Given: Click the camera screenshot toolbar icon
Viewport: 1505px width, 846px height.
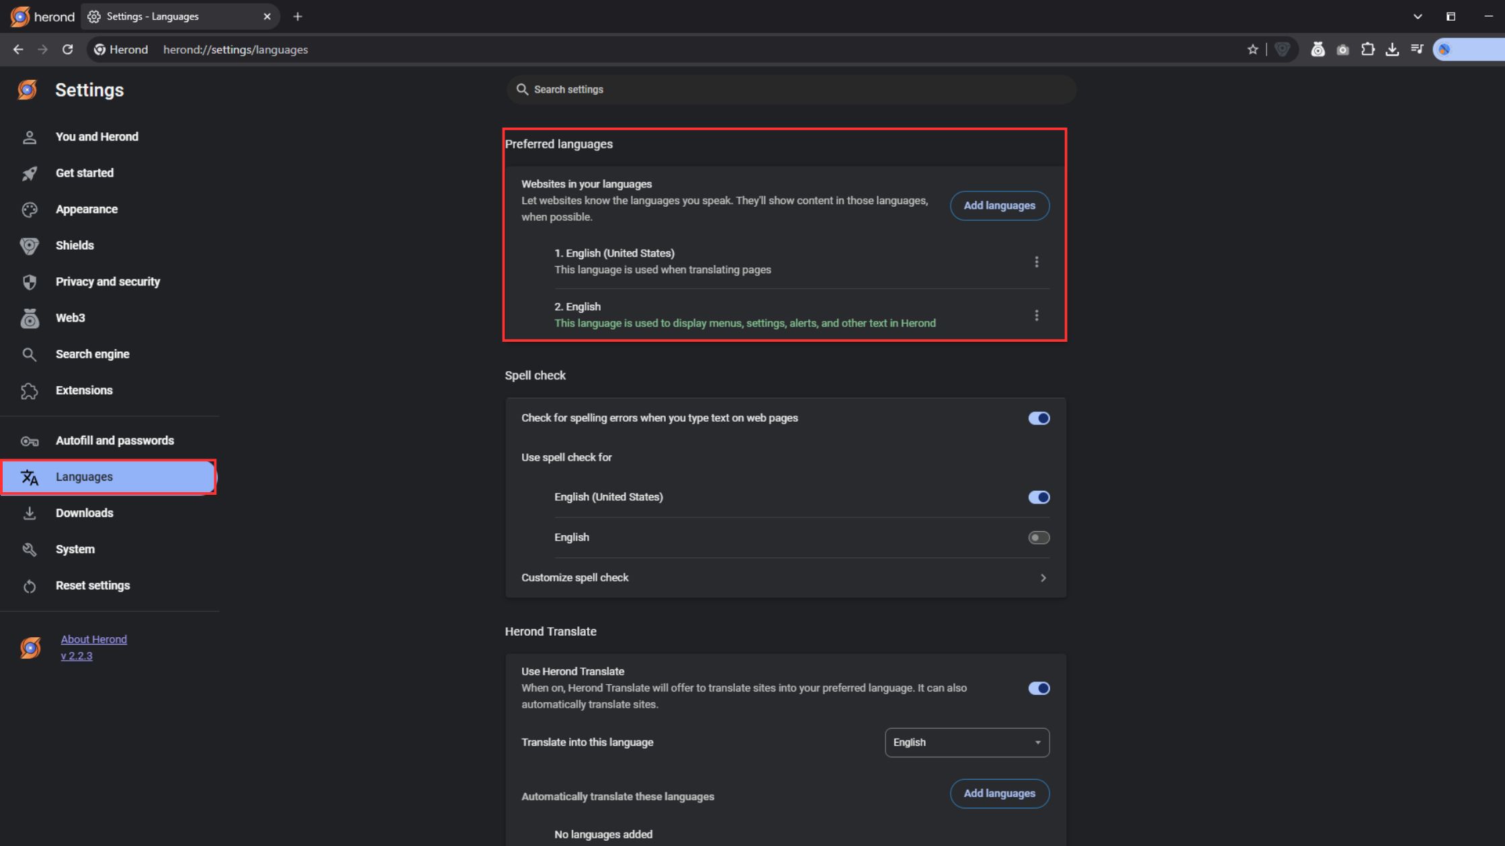Looking at the screenshot, I should pyautogui.click(x=1342, y=49).
